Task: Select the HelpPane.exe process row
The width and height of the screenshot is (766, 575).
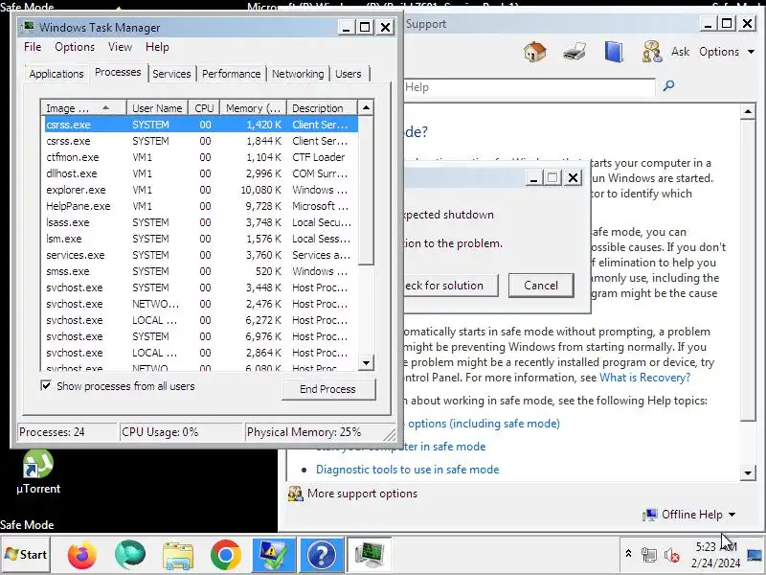Action: point(201,206)
